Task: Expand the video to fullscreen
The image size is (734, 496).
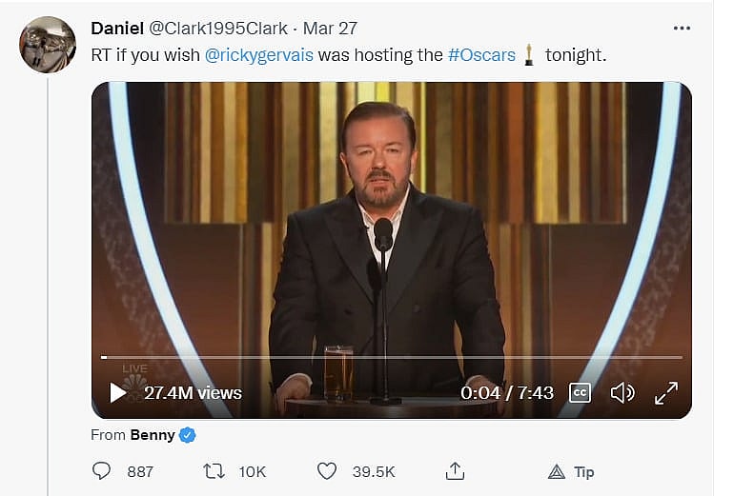Action: click(665, 392)
